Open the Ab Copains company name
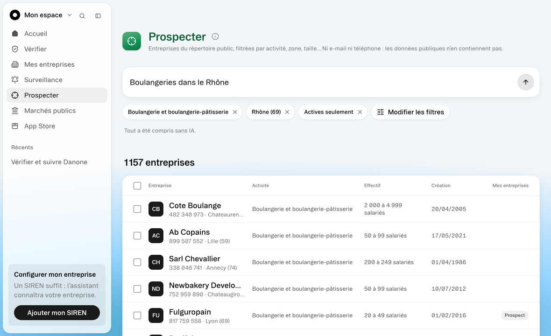The image size is (551, 336). [x=190, y=232]
